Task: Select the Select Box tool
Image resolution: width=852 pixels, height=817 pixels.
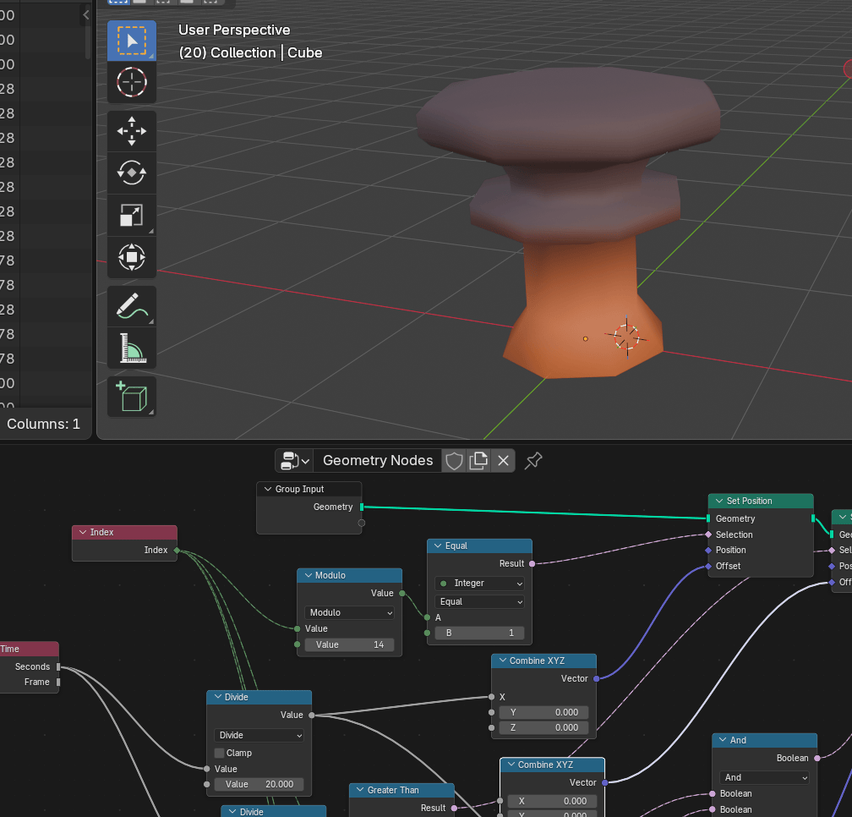Action: point(132,41)
